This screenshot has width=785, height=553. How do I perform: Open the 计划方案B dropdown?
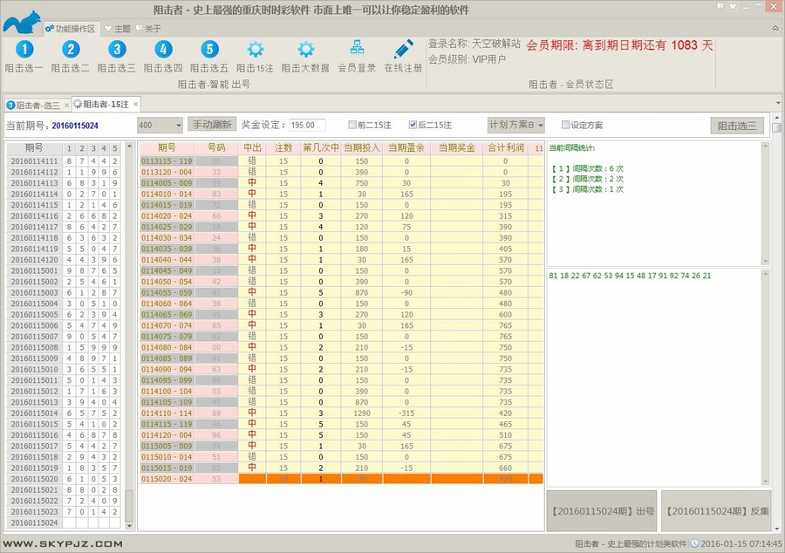[541, 125]
